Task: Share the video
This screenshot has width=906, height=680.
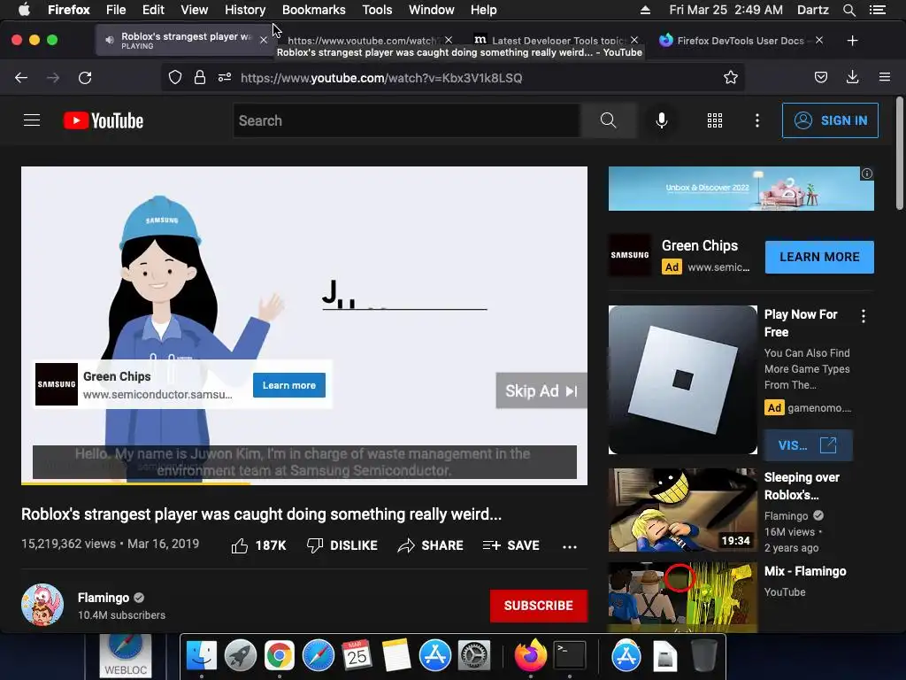Action: point(431,545)
